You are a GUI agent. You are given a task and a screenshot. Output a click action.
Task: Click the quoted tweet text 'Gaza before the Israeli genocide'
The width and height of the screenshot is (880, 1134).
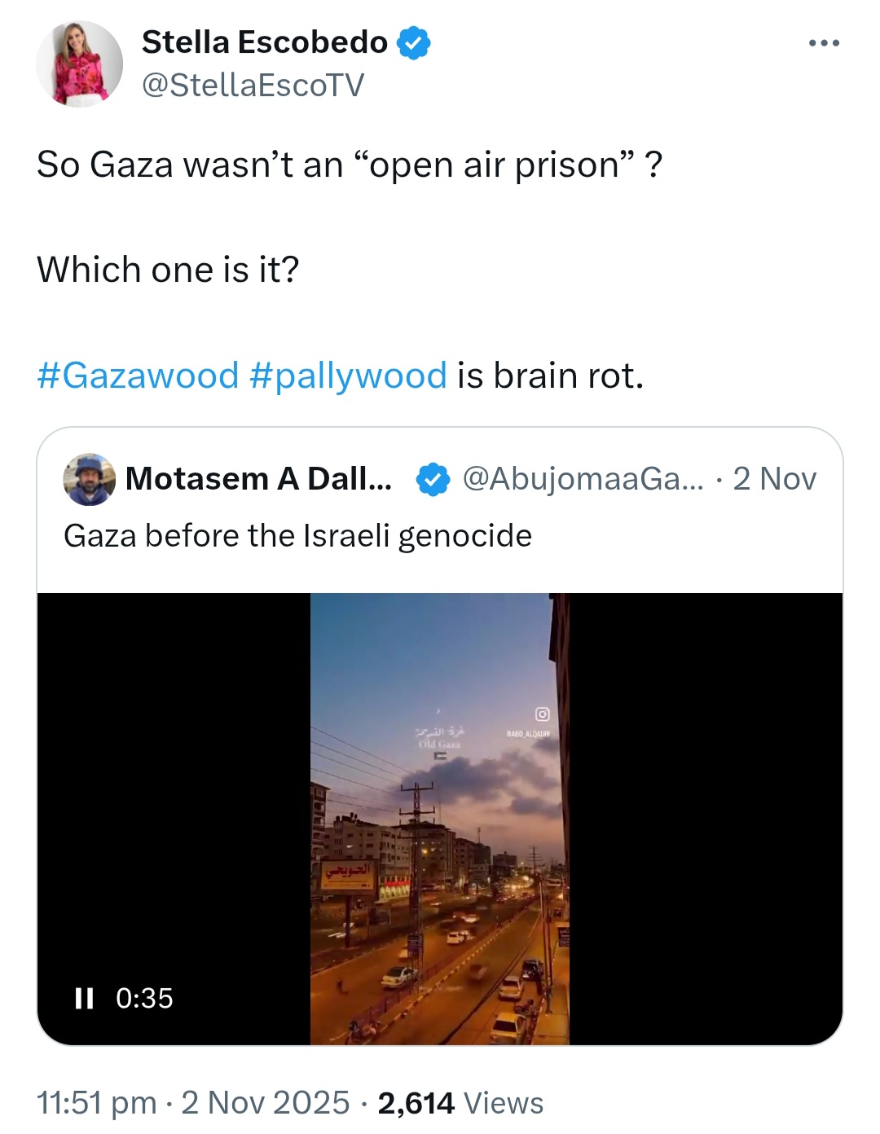[x=296, y=535]
